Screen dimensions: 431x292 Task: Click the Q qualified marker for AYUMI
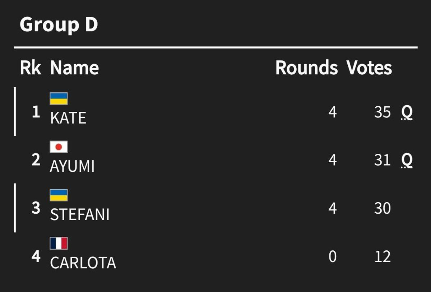(407, 161)
